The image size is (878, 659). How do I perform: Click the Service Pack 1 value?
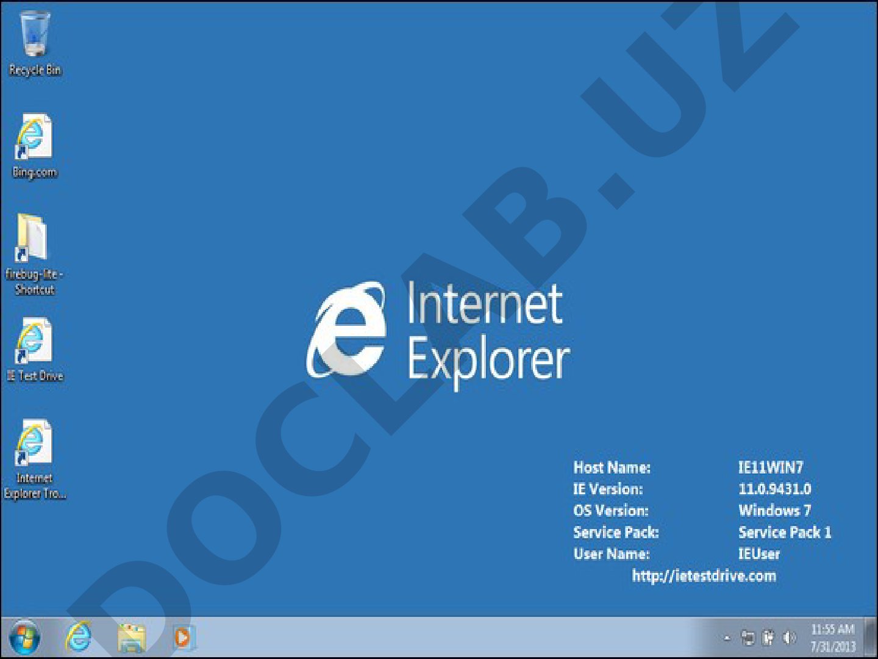click(785, 532)
